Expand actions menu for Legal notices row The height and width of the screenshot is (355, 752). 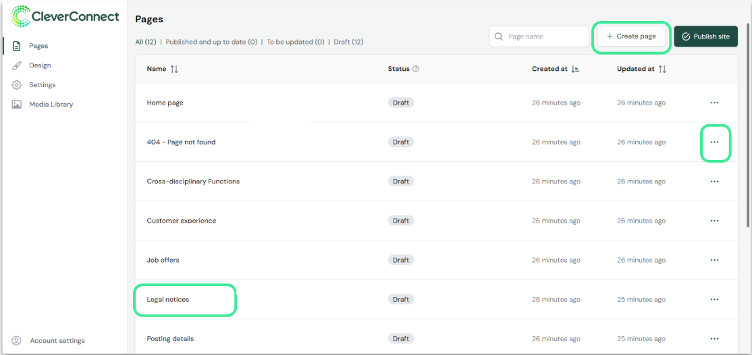[714, 300]
